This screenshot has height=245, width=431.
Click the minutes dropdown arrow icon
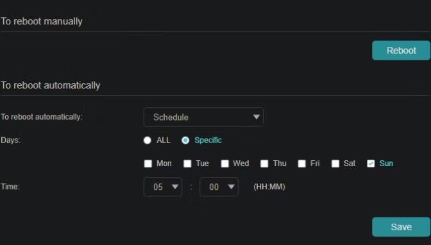tap(231, 187)
